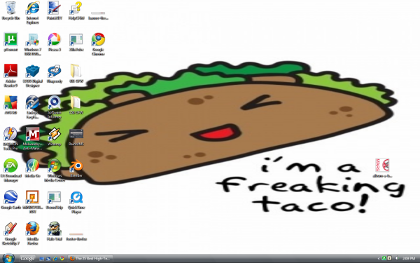Image resolution: width=420 pixels, height=263 pixels.
Task: Click the 2:09 PM taskbar clock
Action: pyautogui.click(x=409, y=258)
